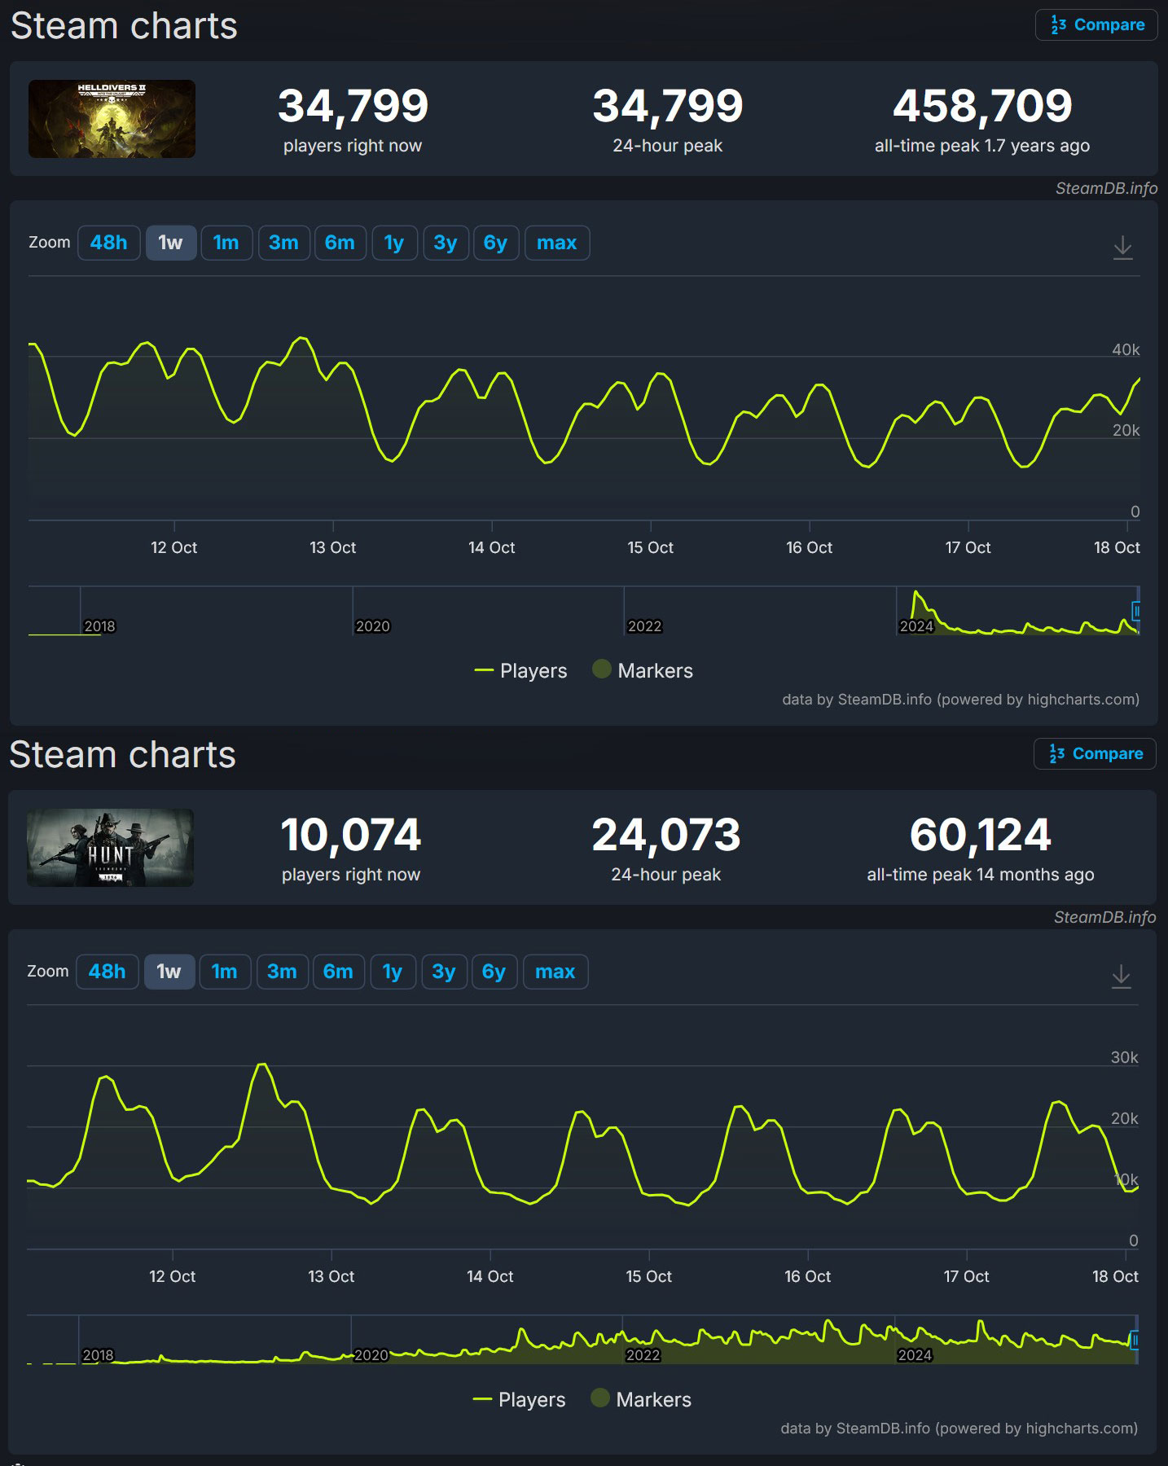
Task: Set Helldivers II chart zoom to 1w
Action: point(170,243)
